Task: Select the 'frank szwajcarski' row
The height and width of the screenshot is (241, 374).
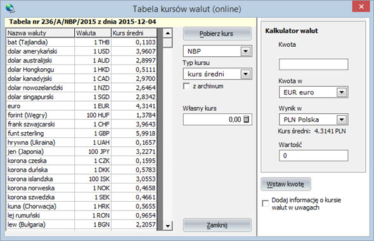Action: [x=81, y=124]
